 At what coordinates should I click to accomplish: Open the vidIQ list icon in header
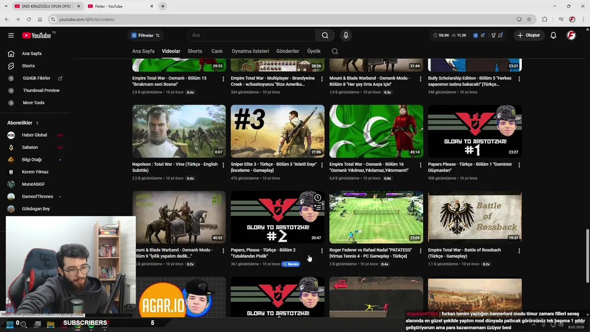(483, 36)
